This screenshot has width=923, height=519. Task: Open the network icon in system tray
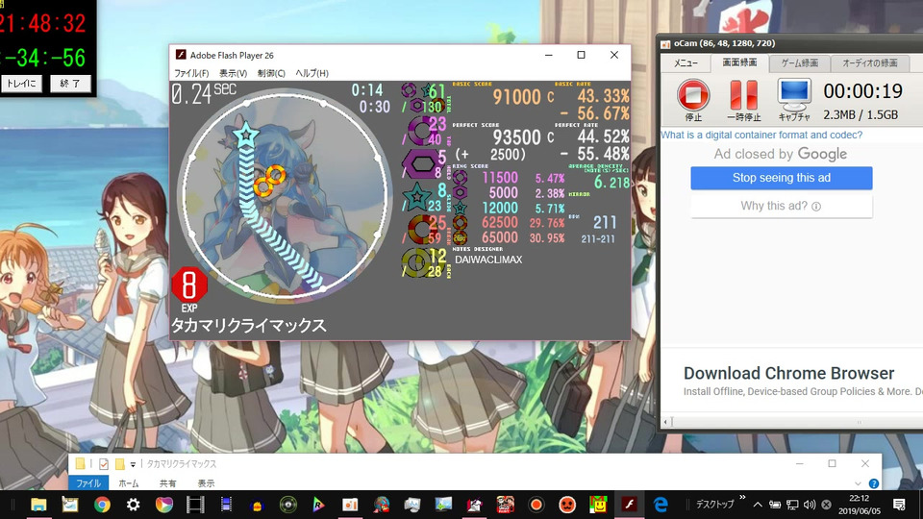[792, 505]
